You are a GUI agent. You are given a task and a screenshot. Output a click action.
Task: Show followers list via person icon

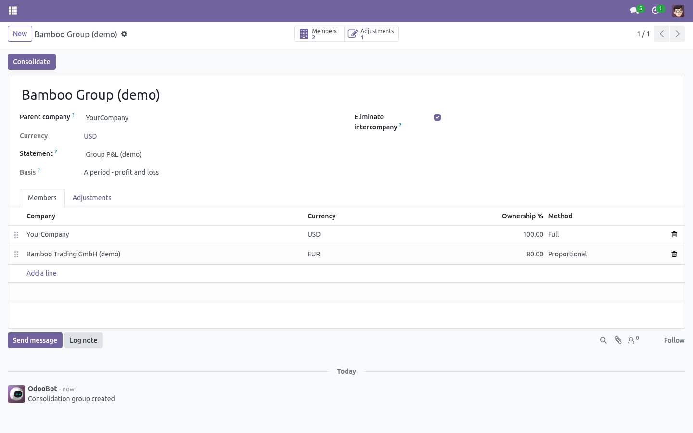[633, 340]
